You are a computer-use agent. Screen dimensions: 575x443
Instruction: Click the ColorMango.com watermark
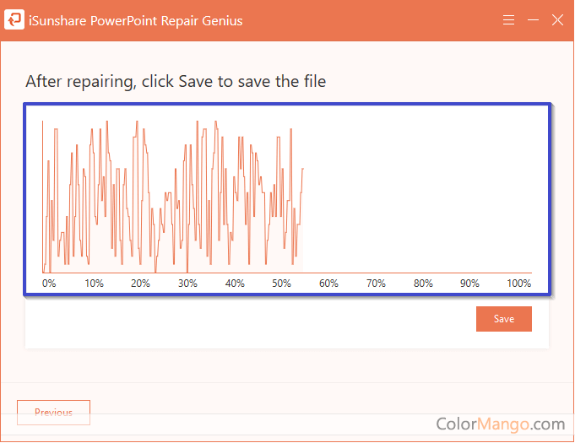pos(500,424)
